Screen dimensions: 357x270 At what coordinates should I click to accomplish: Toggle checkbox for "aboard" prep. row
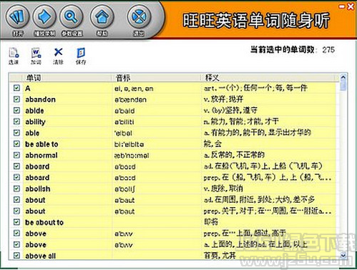(16, 177)
